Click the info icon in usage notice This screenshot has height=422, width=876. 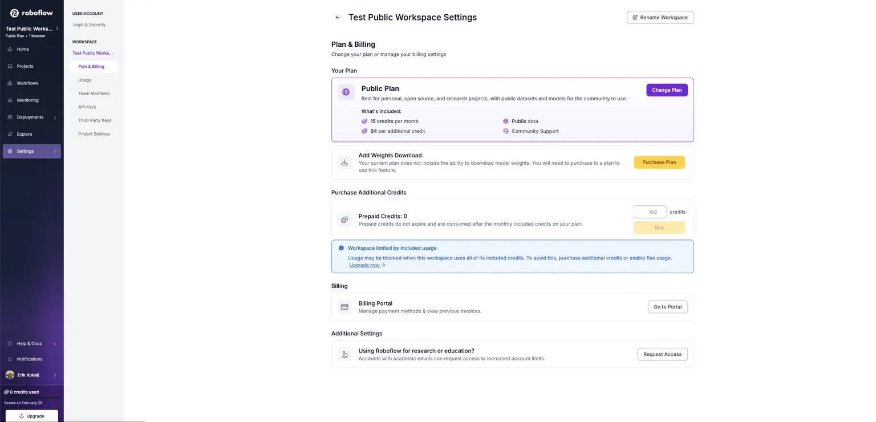pos(341,248)
